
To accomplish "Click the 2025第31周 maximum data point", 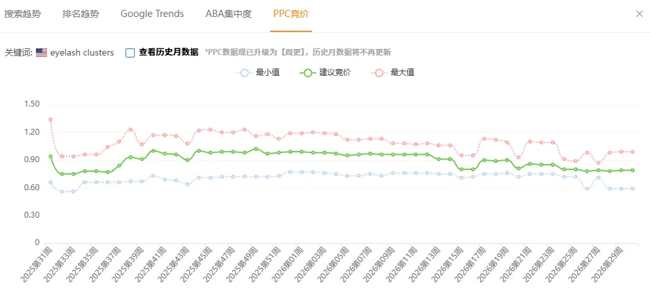I will [50, 120].
